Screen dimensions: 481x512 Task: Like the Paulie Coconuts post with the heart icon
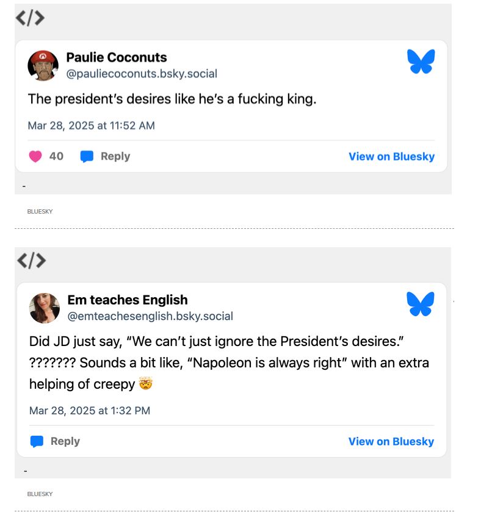point(36,157)
